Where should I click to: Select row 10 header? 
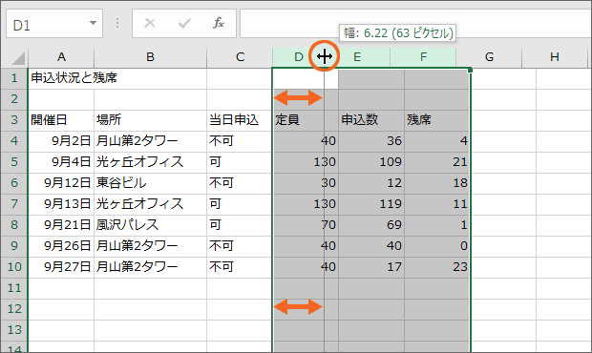coord(14,267)
